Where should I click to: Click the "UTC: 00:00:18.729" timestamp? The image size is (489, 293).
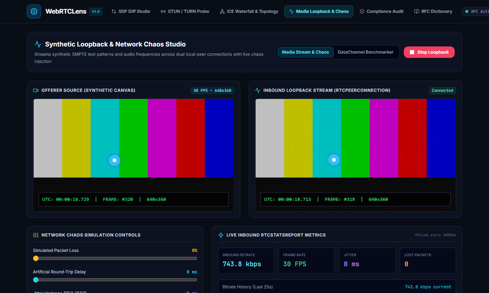(x=66, y=199)
